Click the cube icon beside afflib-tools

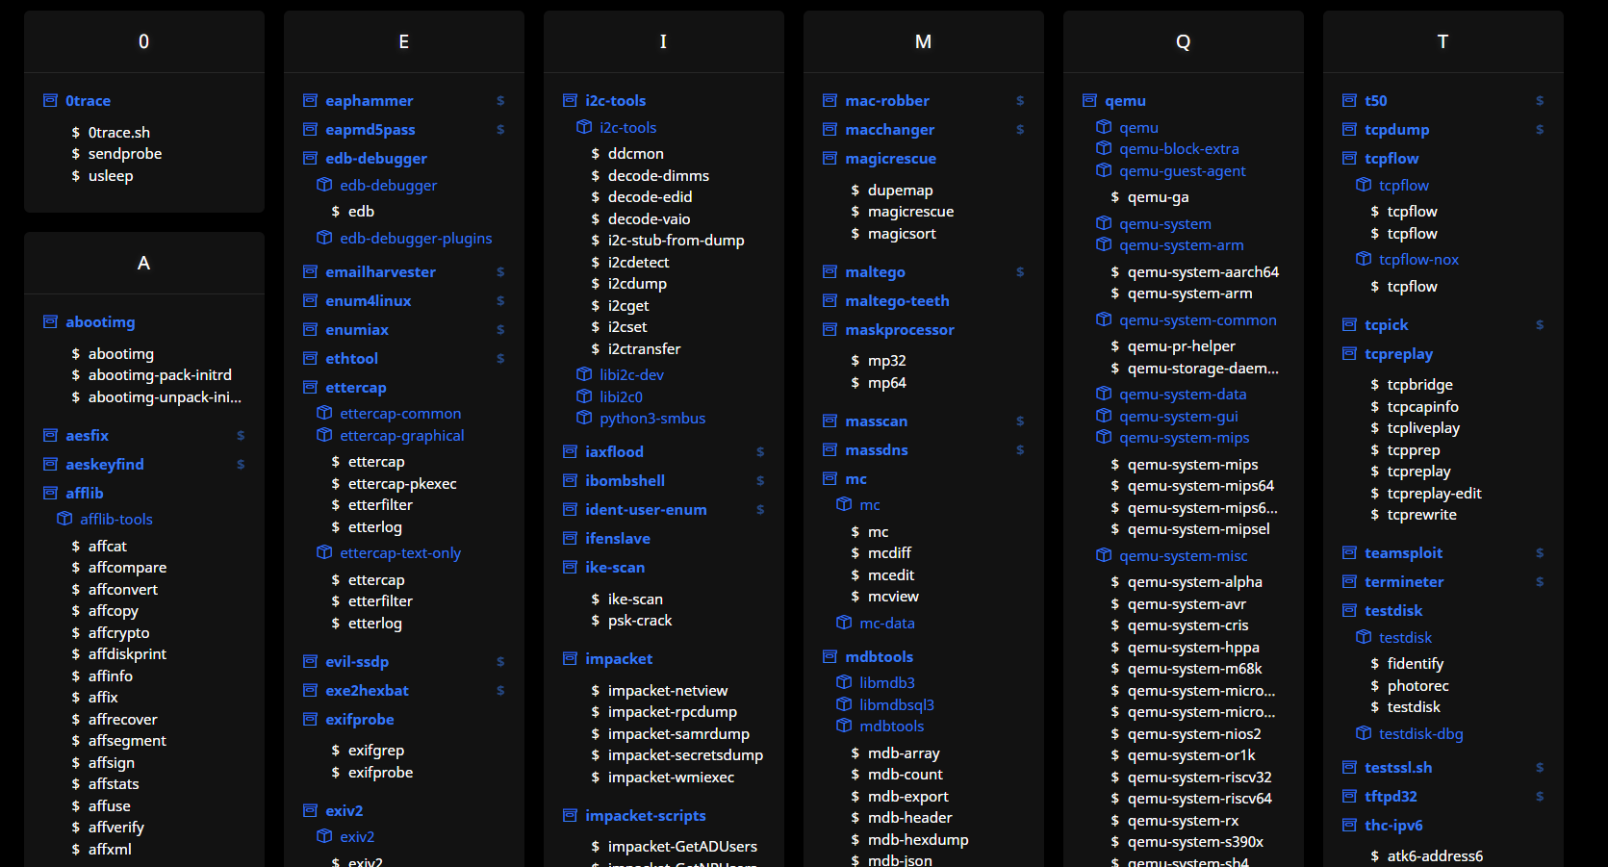point(64,519)
